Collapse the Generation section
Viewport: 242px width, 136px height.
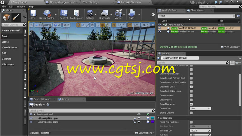tap(158, 118)
